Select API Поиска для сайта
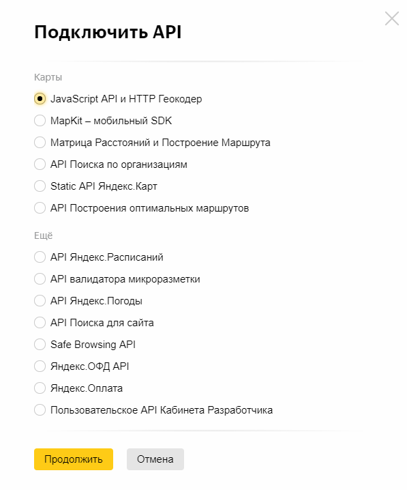 [x=40, y=323]
